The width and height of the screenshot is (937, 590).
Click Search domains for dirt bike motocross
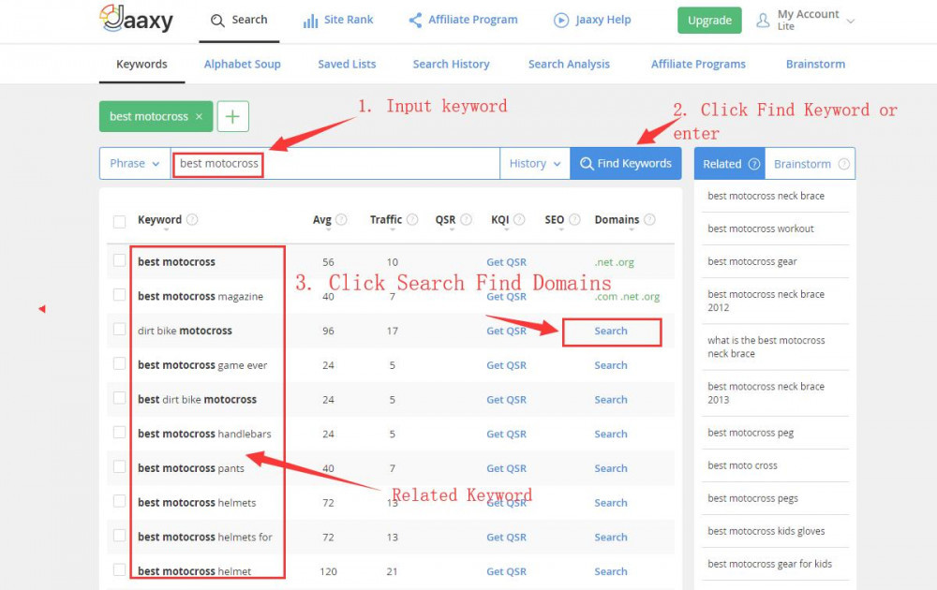point(611,331)
